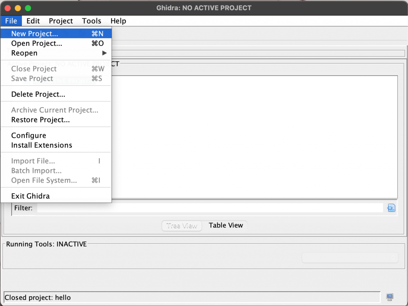Click into the Filter text field

(x=210, y=208)
